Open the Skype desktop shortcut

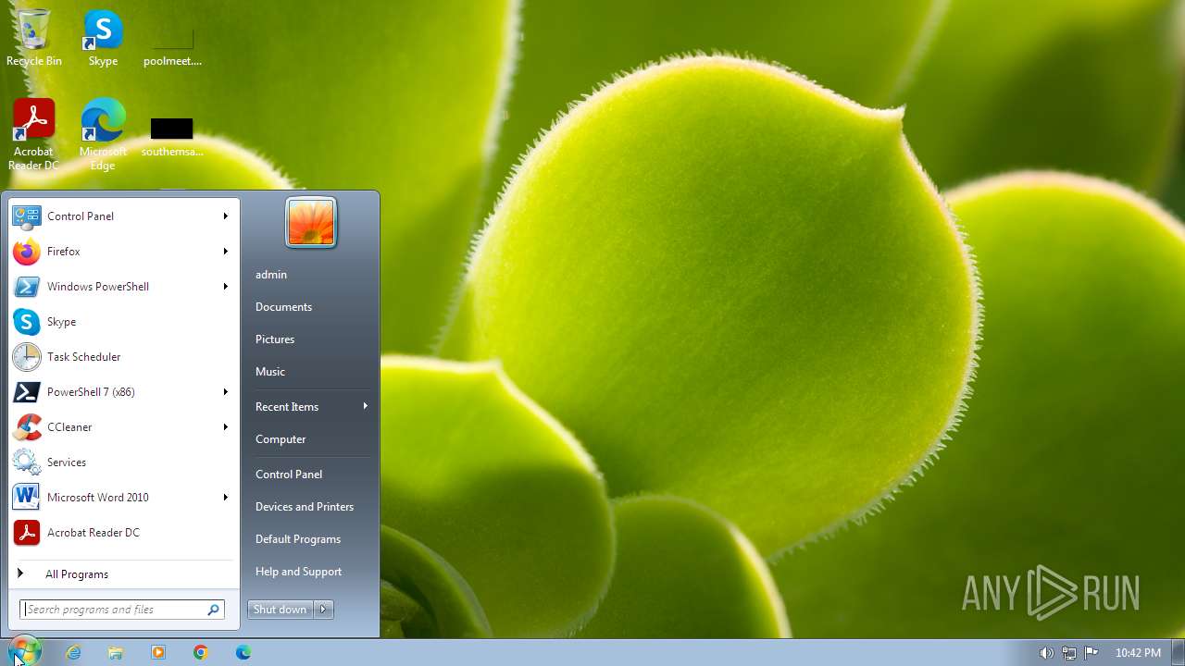(x=103, y=37)
